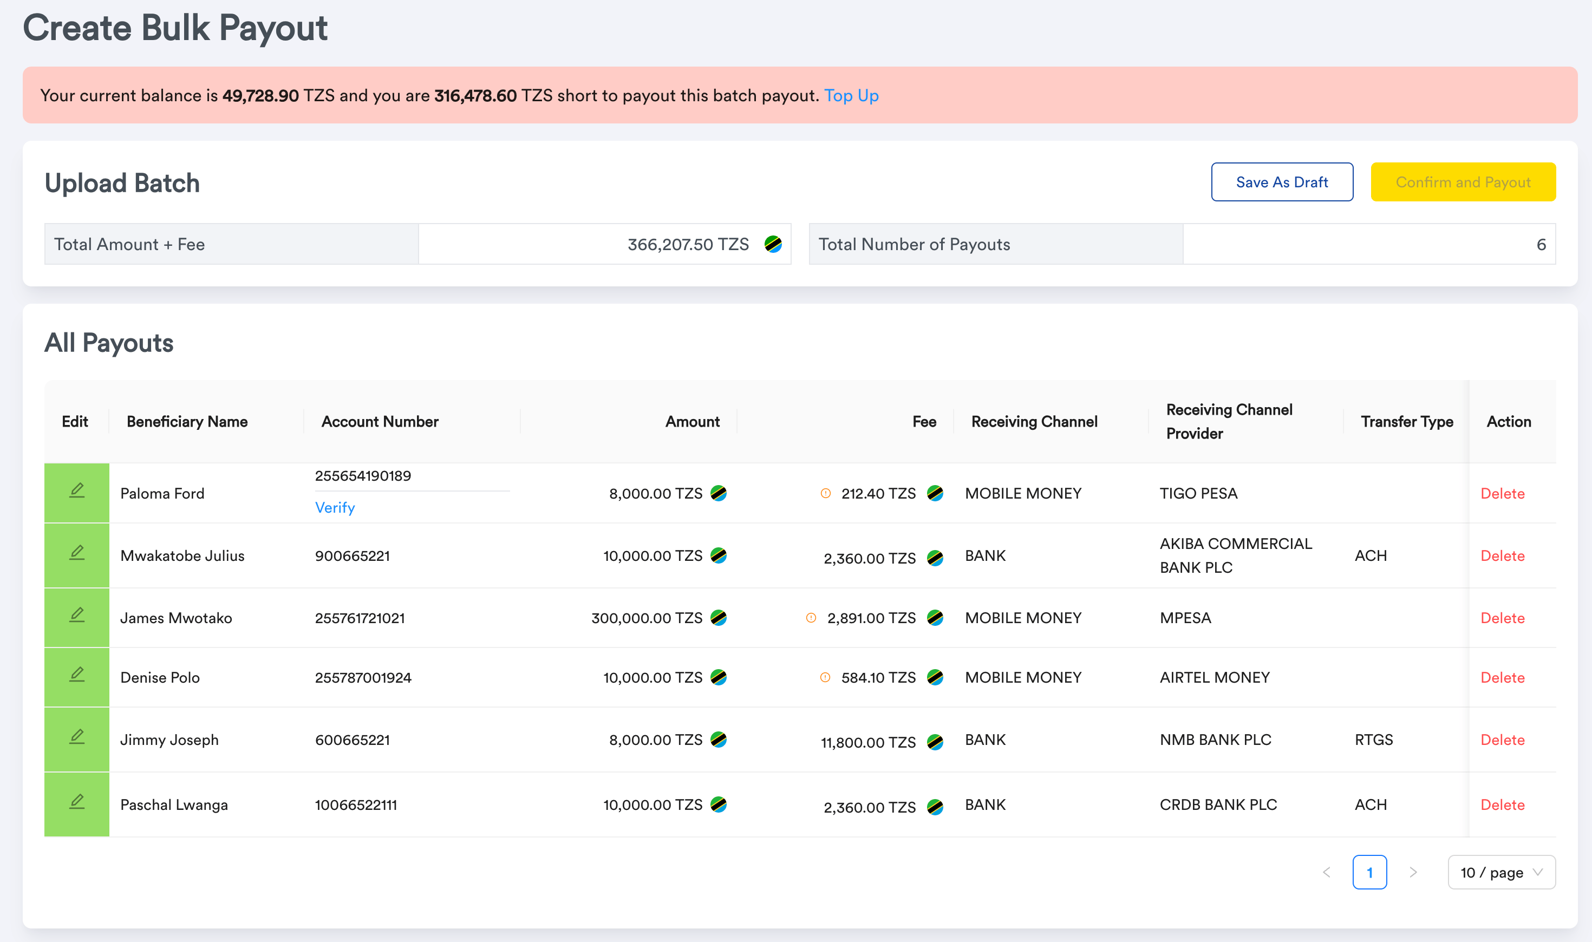Click the MPESA provider cell

[x=1185, y=618]
